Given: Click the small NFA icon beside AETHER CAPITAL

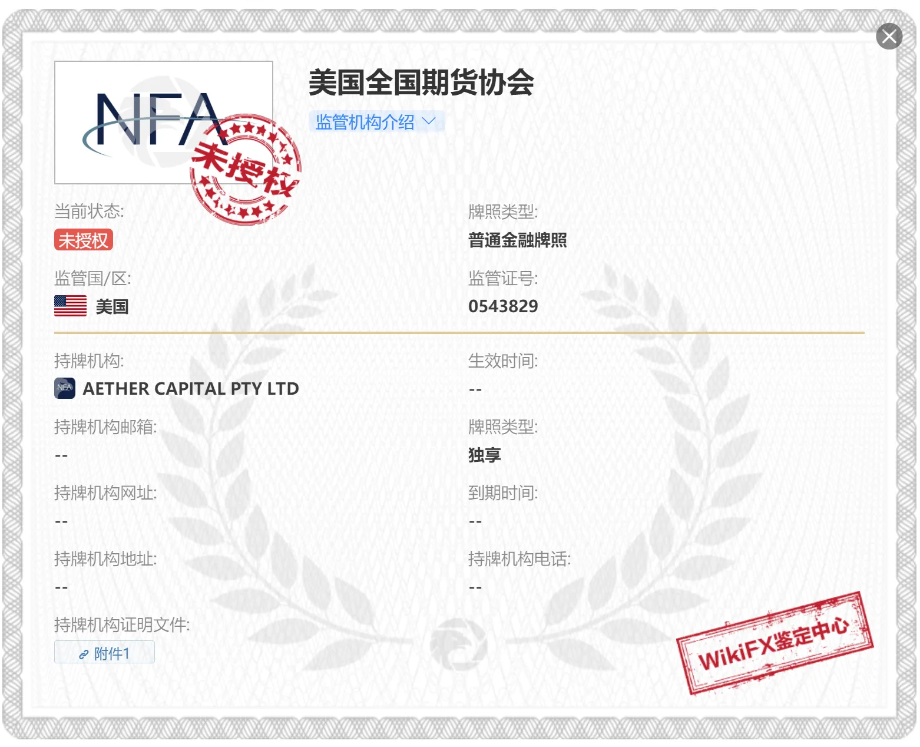Looking at the screenshot, I should [65, 388].
